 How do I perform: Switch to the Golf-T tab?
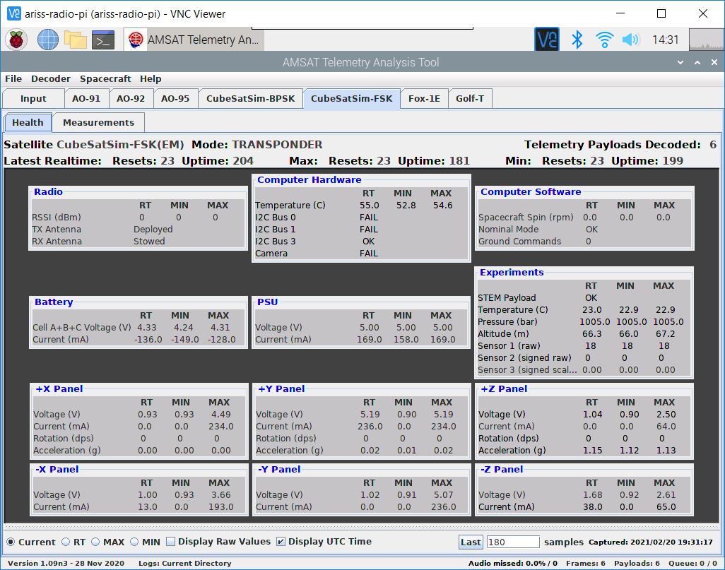470,98
